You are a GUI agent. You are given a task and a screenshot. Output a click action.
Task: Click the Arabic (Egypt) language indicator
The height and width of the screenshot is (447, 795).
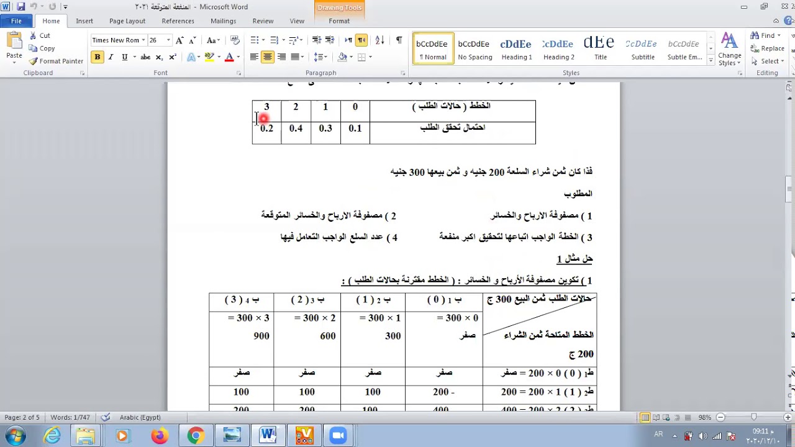tap(140, 417)
